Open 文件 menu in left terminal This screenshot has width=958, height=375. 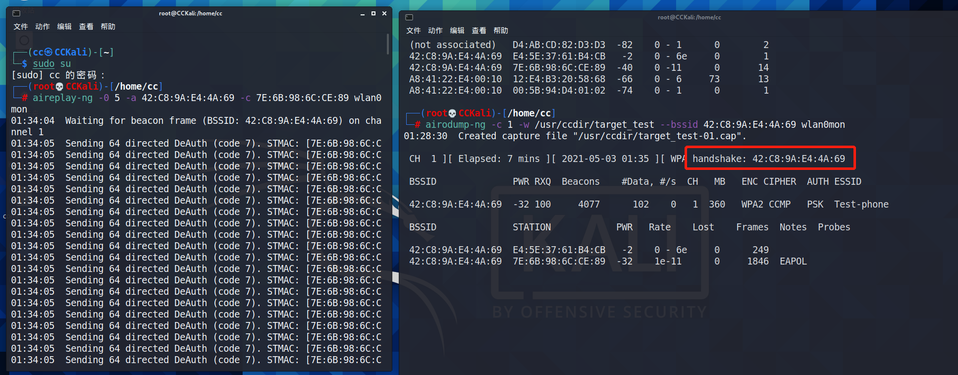[x=20, y=27]
